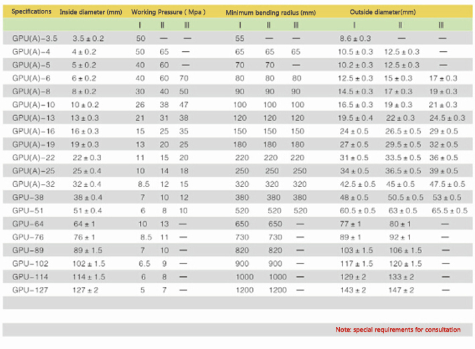Click outside diameter value '10.5 ± 0.3'
This screenshot has height=349, width=475.
click(x=356, y=51)
